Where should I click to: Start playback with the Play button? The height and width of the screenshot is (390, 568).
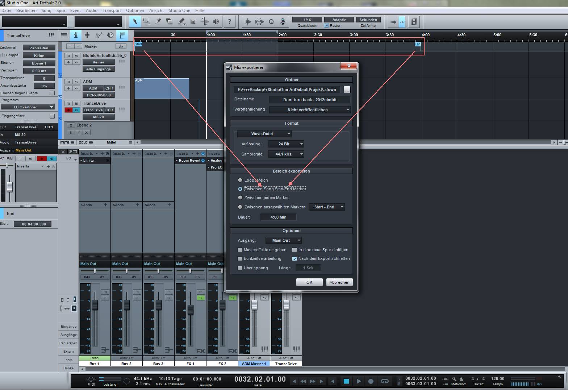tap(359, 381)
